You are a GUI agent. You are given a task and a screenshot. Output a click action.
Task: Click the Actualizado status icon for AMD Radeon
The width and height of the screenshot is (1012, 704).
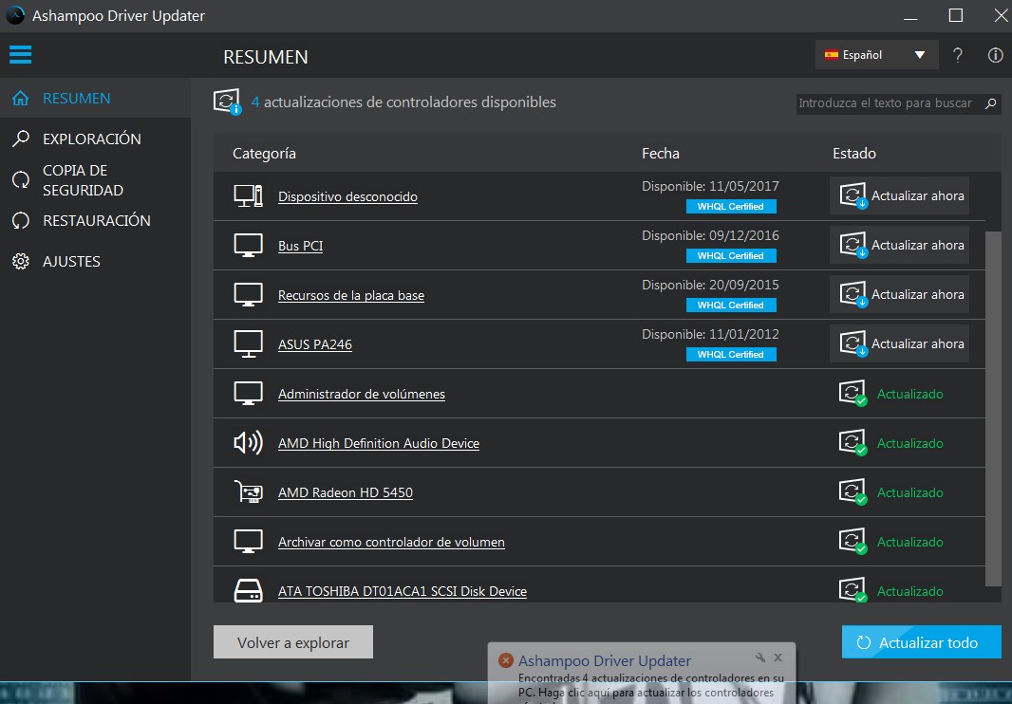853,492
